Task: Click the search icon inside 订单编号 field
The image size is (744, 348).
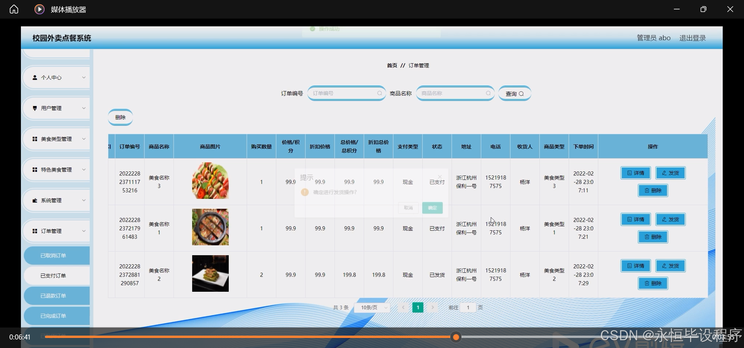Action: pyautogui.click(x=380, y=93)
